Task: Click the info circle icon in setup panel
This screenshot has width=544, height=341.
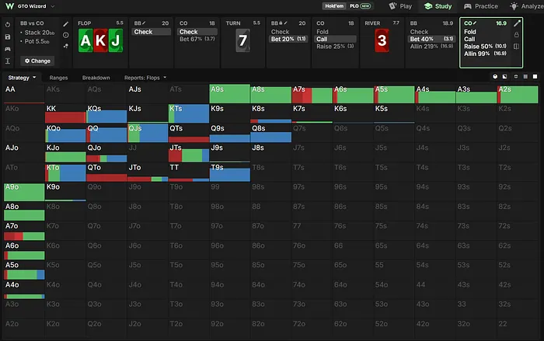Action: pyautogui.click(x=65, y=35)
